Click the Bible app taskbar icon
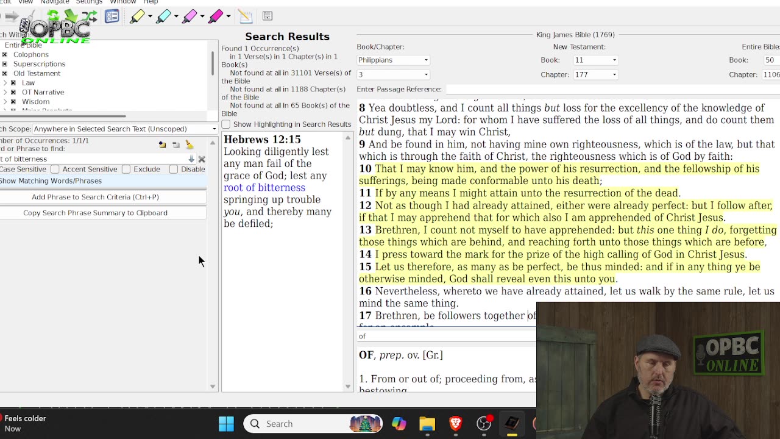This screenshot has width=780, height=439. (512, 424)
